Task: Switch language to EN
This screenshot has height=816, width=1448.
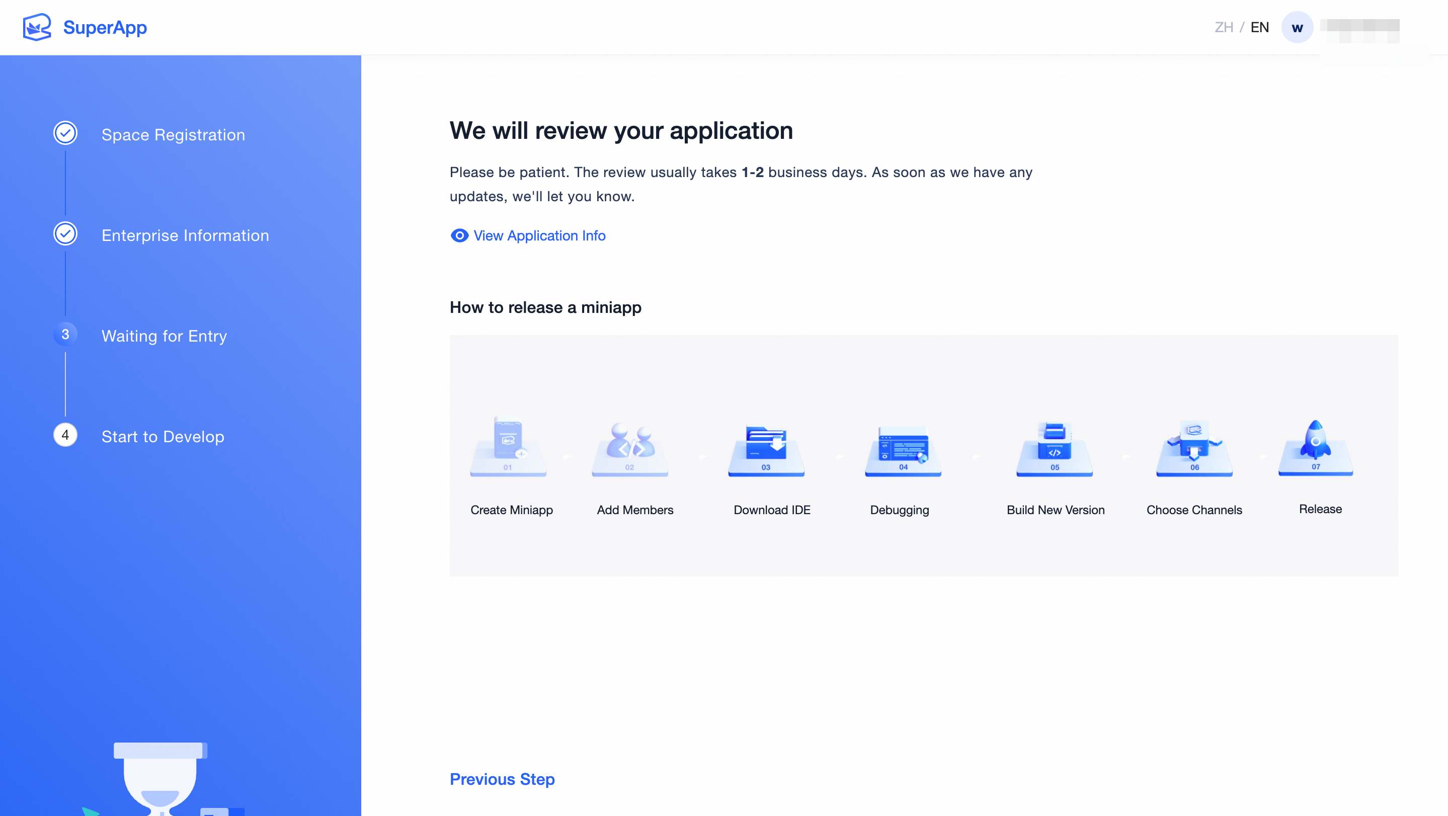Action: click(1260, 28)
